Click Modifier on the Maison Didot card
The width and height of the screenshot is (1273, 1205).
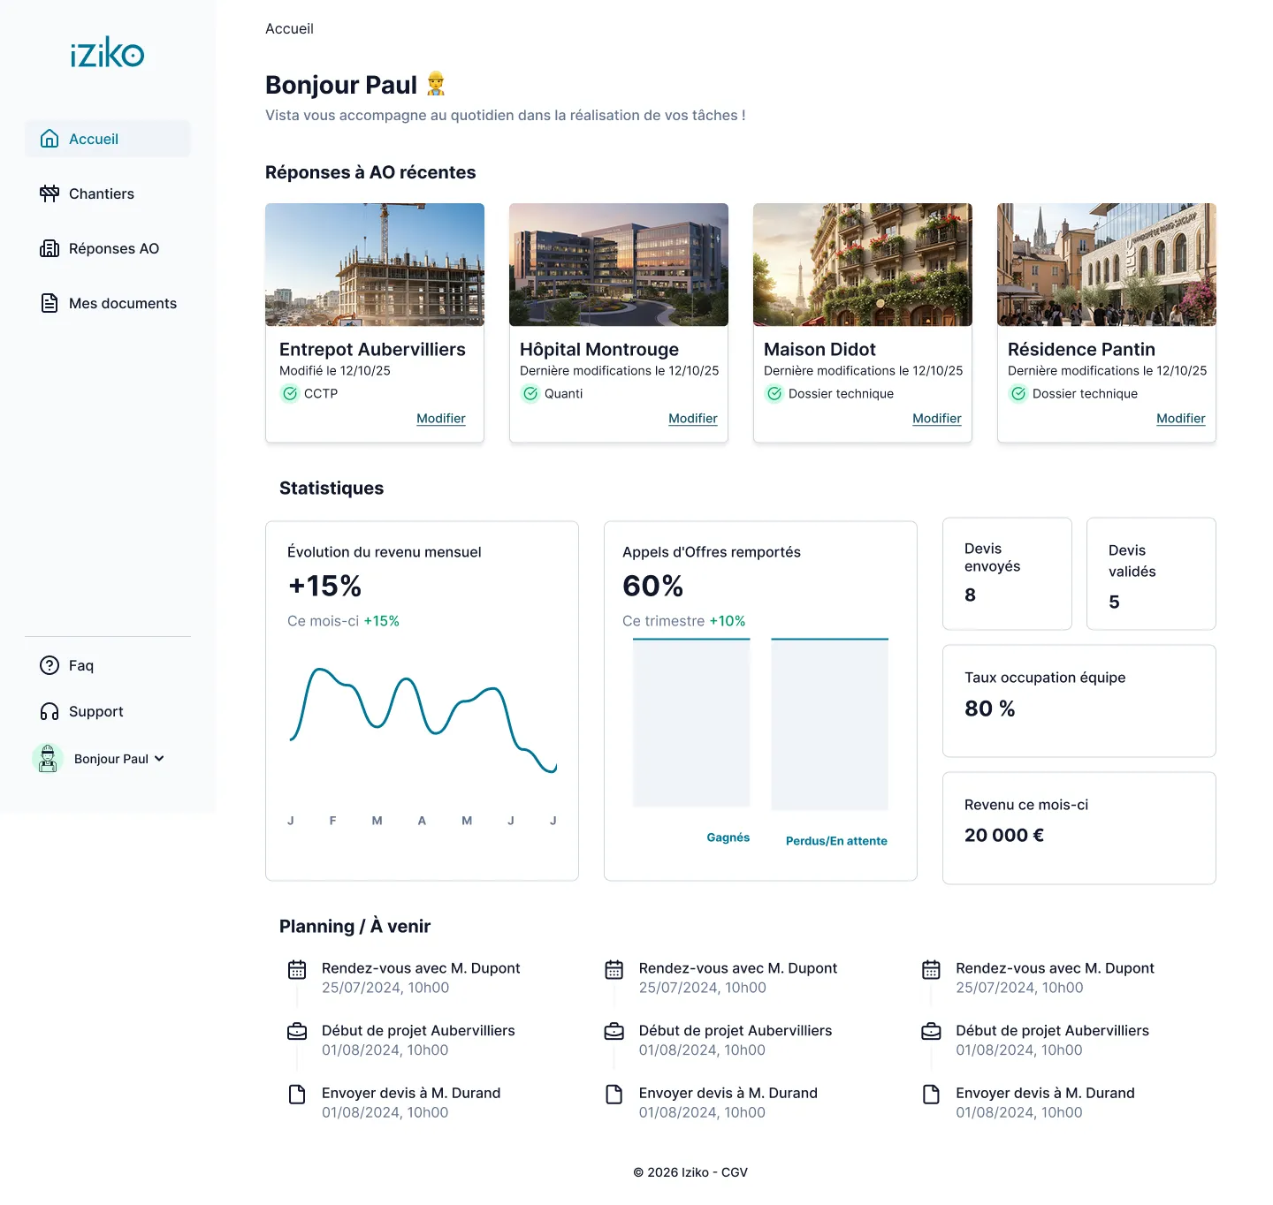pyautogui.click(x=937, y=418)
